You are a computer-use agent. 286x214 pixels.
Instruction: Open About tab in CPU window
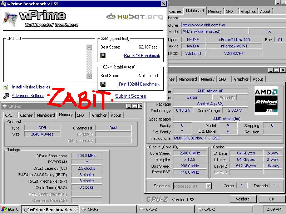point(258,79)
